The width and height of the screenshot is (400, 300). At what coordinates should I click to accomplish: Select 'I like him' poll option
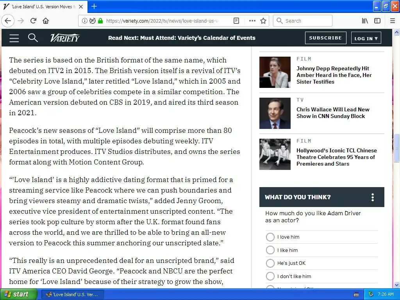(270, 250)
